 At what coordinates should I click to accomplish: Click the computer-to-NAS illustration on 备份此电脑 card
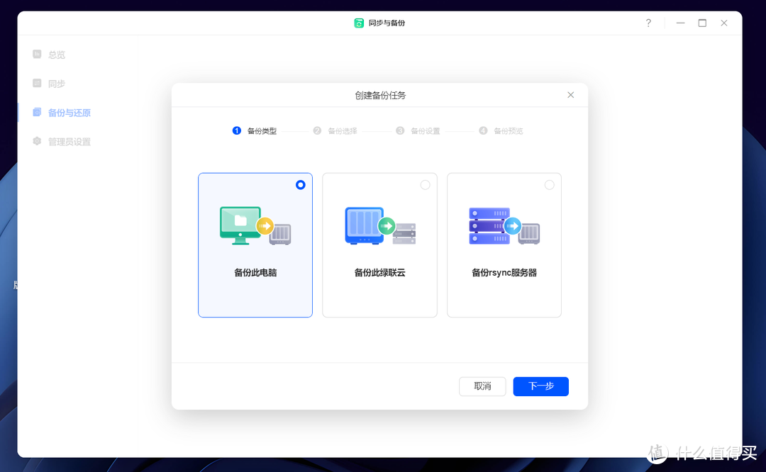255,227
